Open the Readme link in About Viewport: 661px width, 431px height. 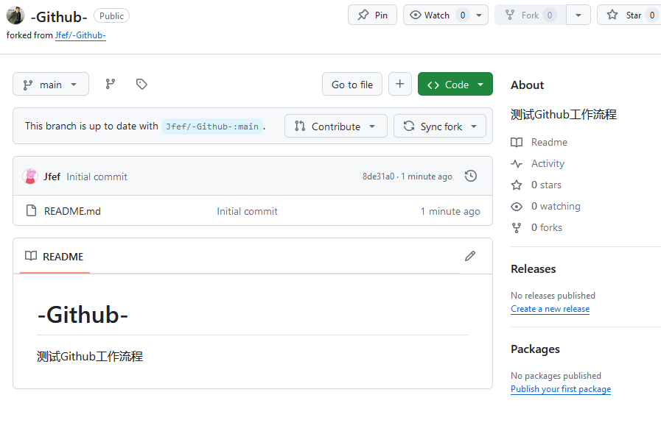tap(549, 142)
